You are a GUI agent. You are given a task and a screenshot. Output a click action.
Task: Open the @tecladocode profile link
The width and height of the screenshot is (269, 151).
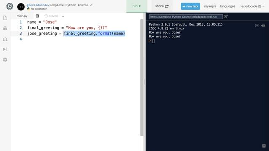point(37,5)
